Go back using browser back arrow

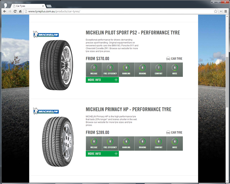(x=5, y=11)
